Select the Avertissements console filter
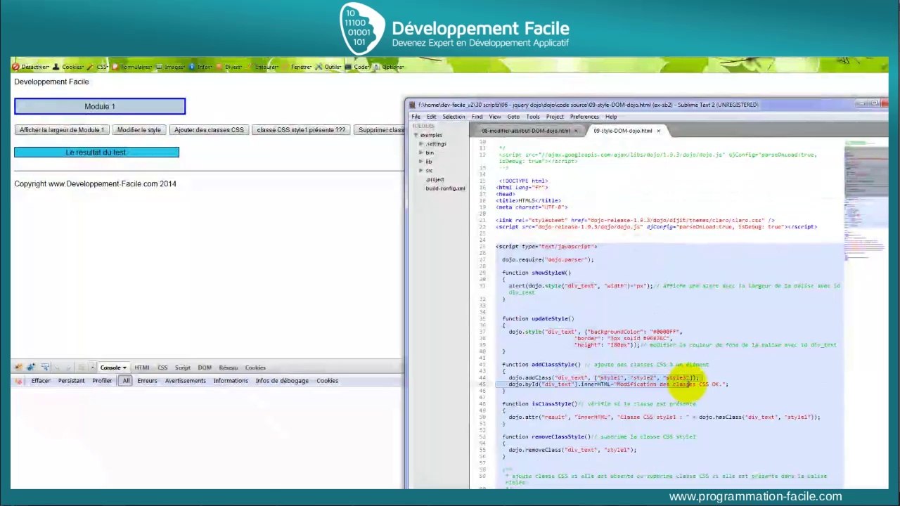Image resolution: width=900 pixels, height=506 pixels. (186, 381)
